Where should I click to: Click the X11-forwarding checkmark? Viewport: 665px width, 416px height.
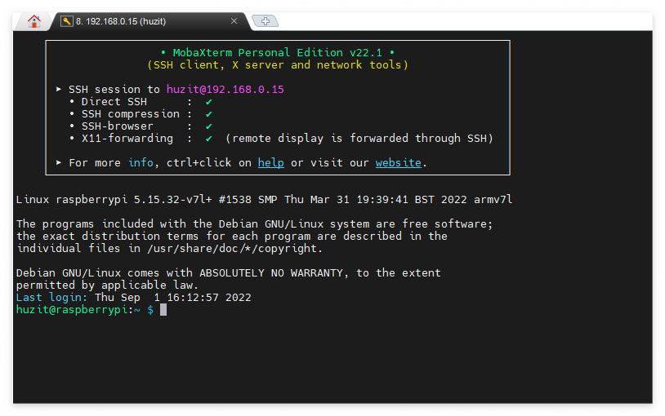[x=208, y=139]
